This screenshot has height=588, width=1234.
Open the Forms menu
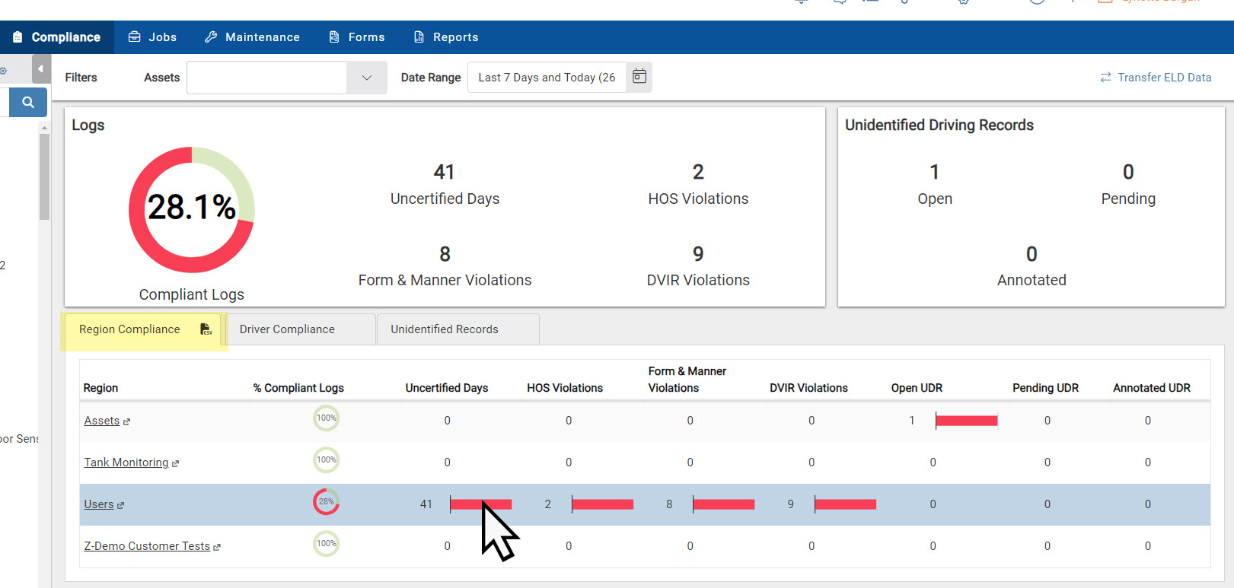point(356,37)
